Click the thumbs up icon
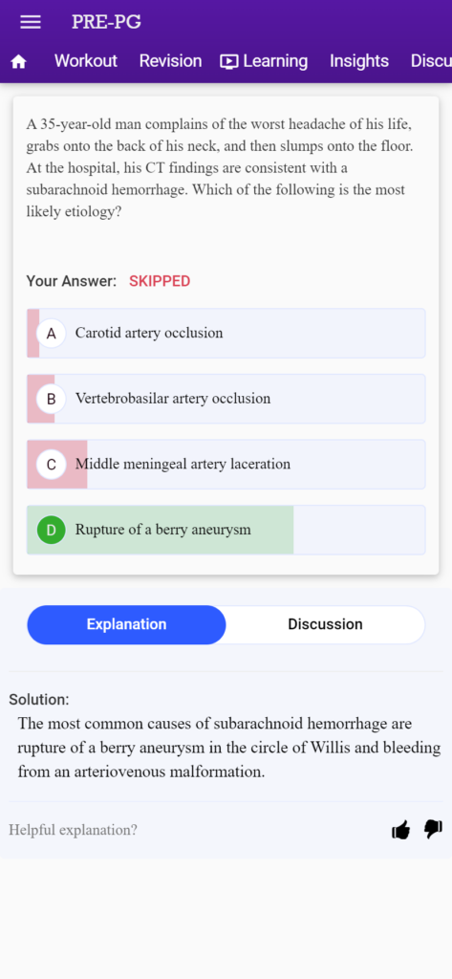452x979 pixels. 400,830
